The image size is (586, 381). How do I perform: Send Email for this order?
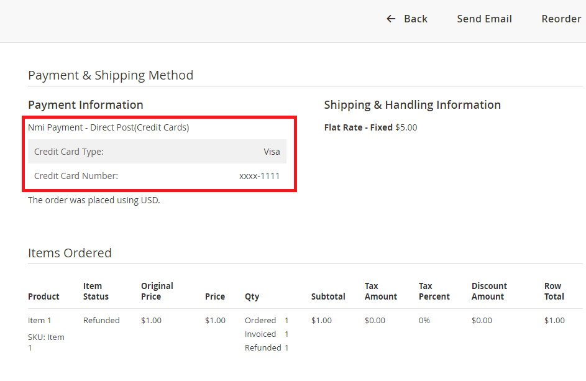pyautogui.click(x=484, y=19)
